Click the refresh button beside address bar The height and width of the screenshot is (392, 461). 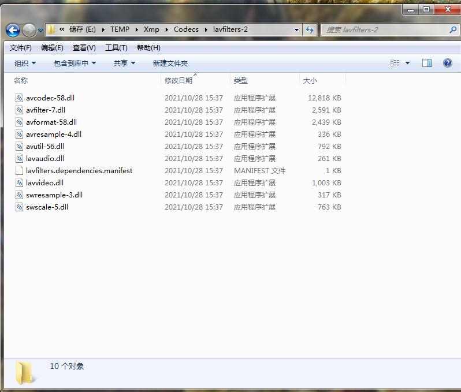point(310,29)
